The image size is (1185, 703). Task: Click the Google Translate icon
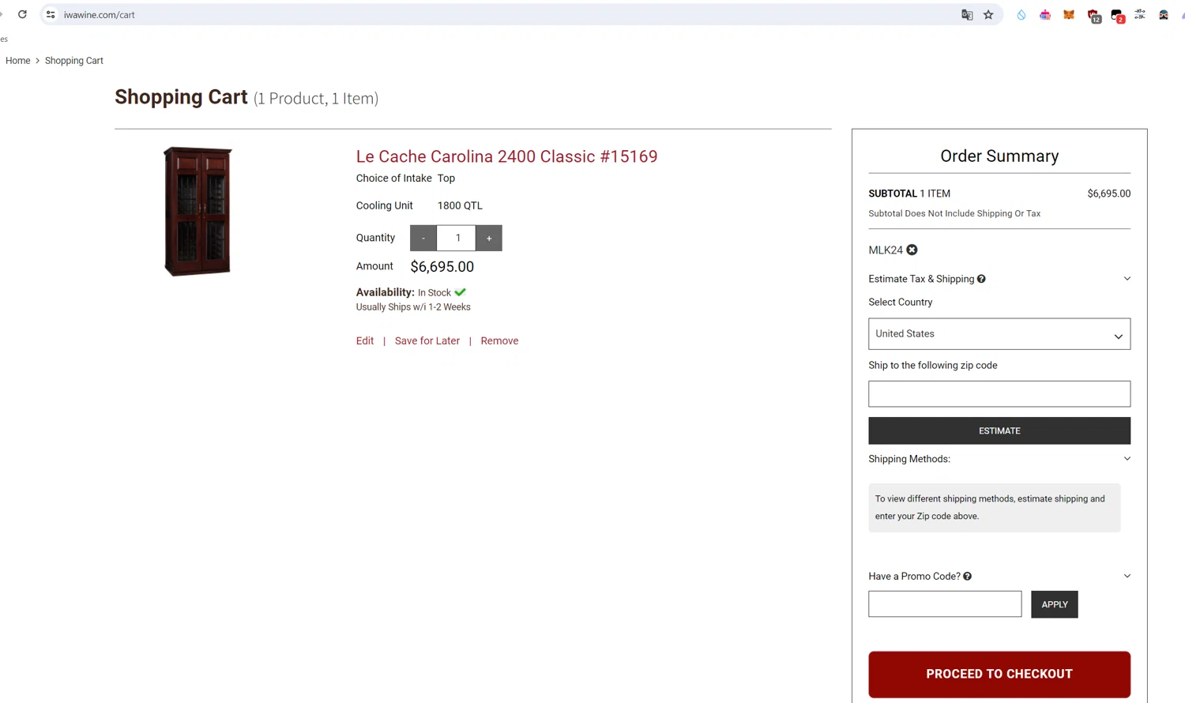coord(967,14)
